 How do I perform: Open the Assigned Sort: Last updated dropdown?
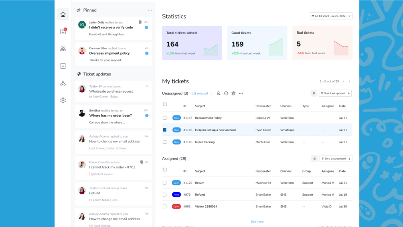[x=336, y=158]
